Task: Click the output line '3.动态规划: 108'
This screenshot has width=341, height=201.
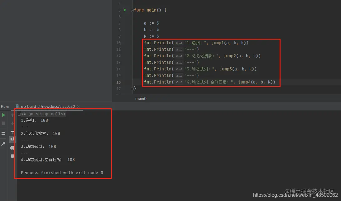Action: pos(38,146)
